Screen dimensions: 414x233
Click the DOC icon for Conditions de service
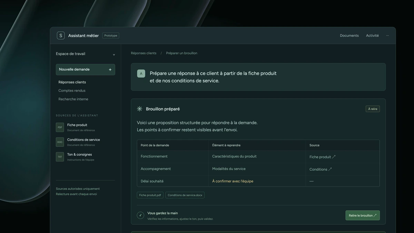(60, 142)
